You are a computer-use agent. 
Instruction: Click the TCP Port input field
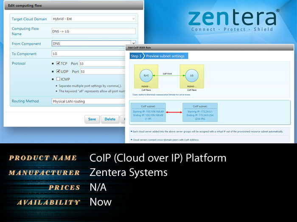(x=102, y=63)
